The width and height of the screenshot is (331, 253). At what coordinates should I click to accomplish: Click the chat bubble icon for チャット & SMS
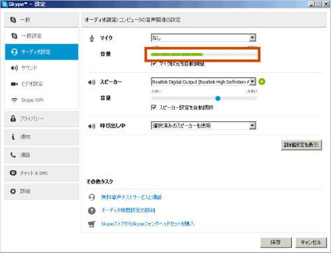pyautogui.click(x=13, y=173)
